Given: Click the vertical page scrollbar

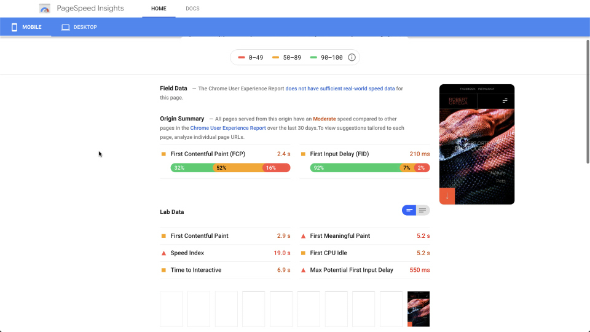Looking at the screenshot, I should tap(588, 101).
